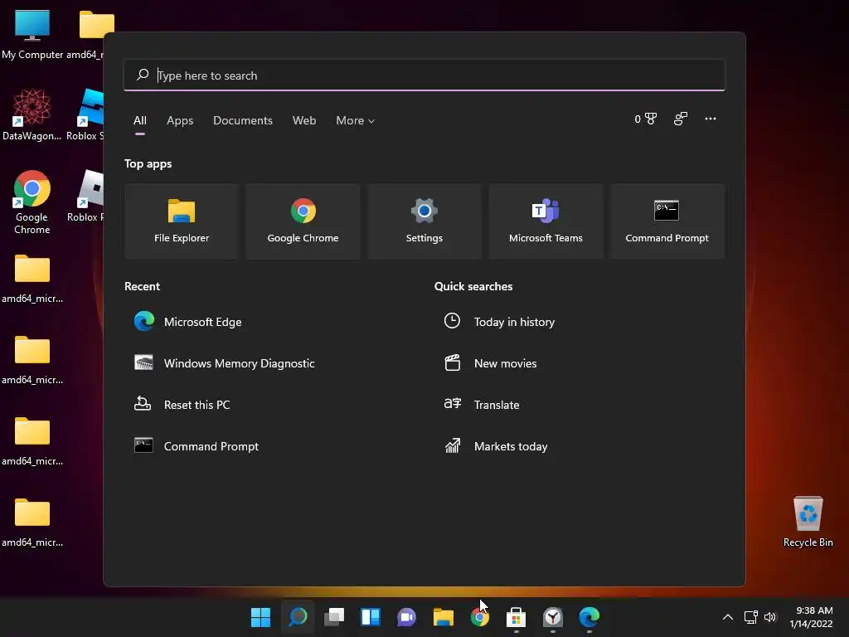849x637 pixels.
Task: Run the Today in history quick search
Action: point(499,322)
